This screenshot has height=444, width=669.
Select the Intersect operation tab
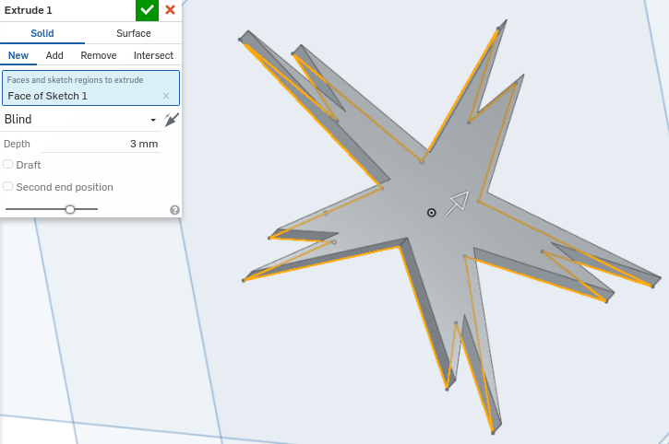click(153, 55)
